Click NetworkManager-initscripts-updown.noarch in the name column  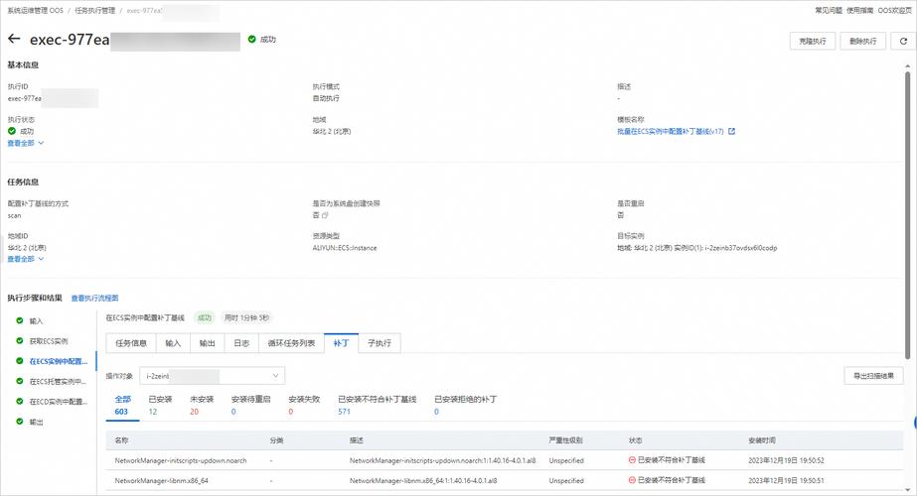tap(181, 461)
